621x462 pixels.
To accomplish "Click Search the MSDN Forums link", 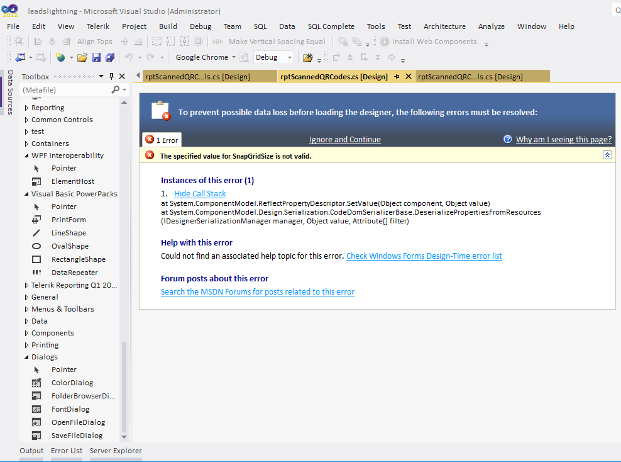I will pos(258,292).
